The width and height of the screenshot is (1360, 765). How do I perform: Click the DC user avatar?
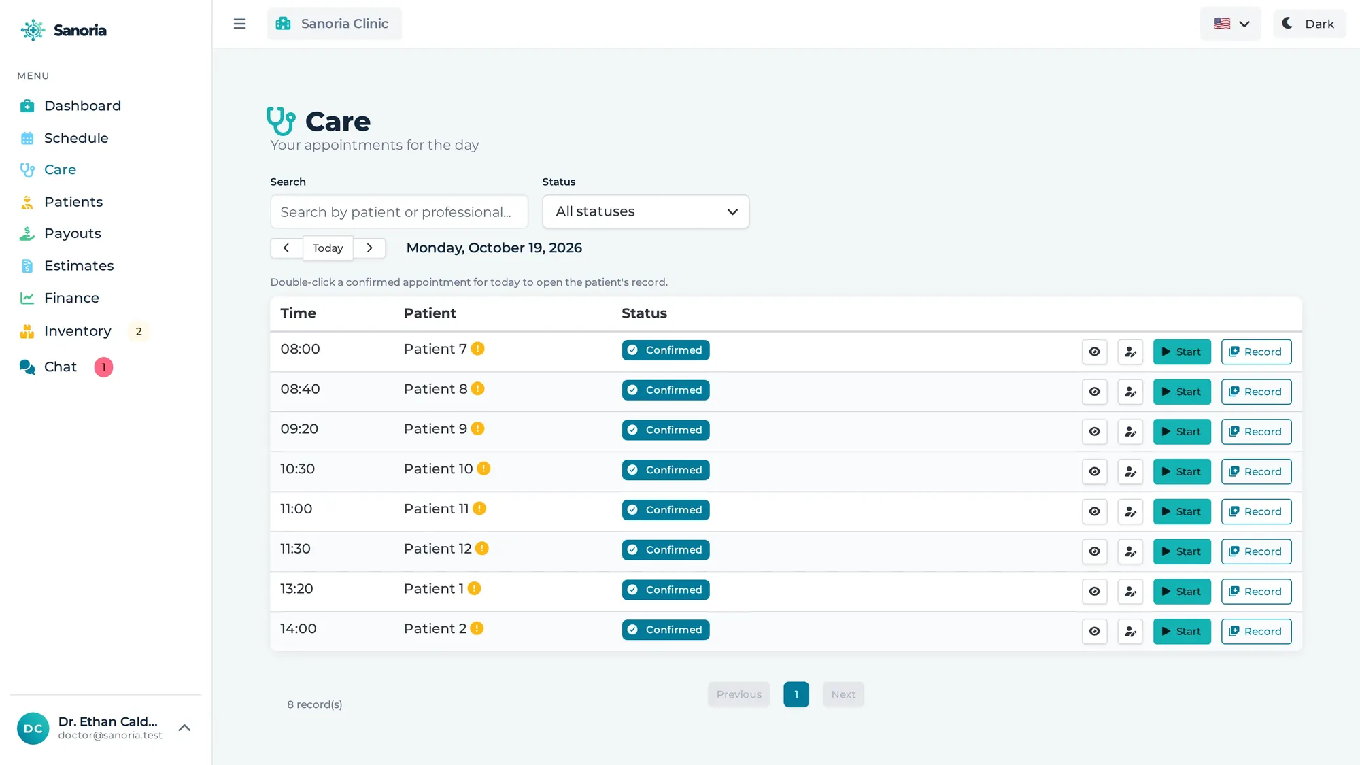pos(33,728)
